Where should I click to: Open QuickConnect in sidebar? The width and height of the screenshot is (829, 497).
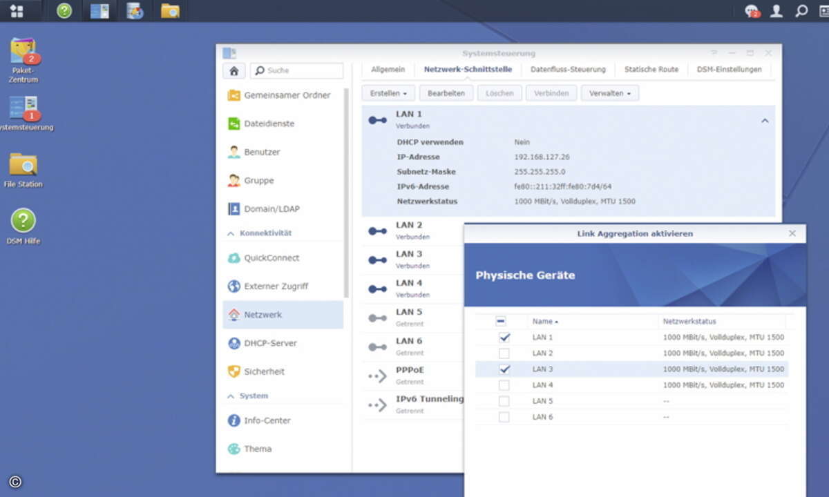coord(283,257)
